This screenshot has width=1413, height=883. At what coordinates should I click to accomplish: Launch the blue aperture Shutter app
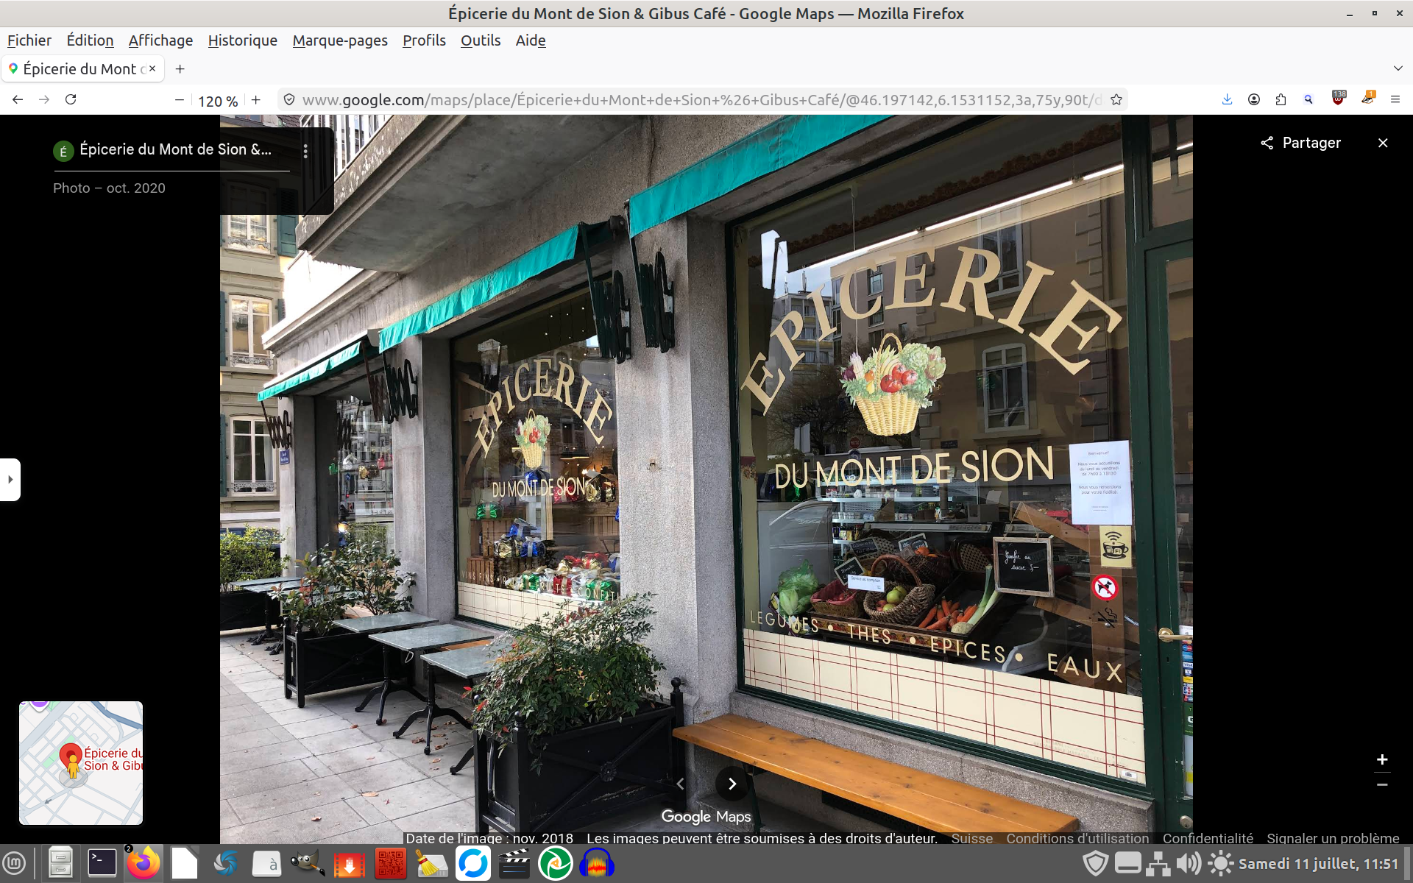tap(226, 863)
